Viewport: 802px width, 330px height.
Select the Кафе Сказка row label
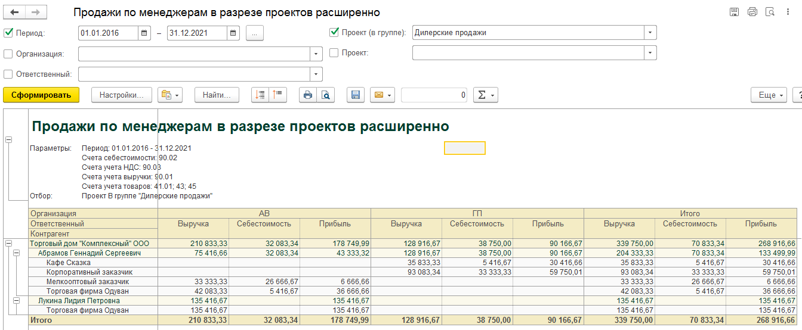tap(69, 262)
